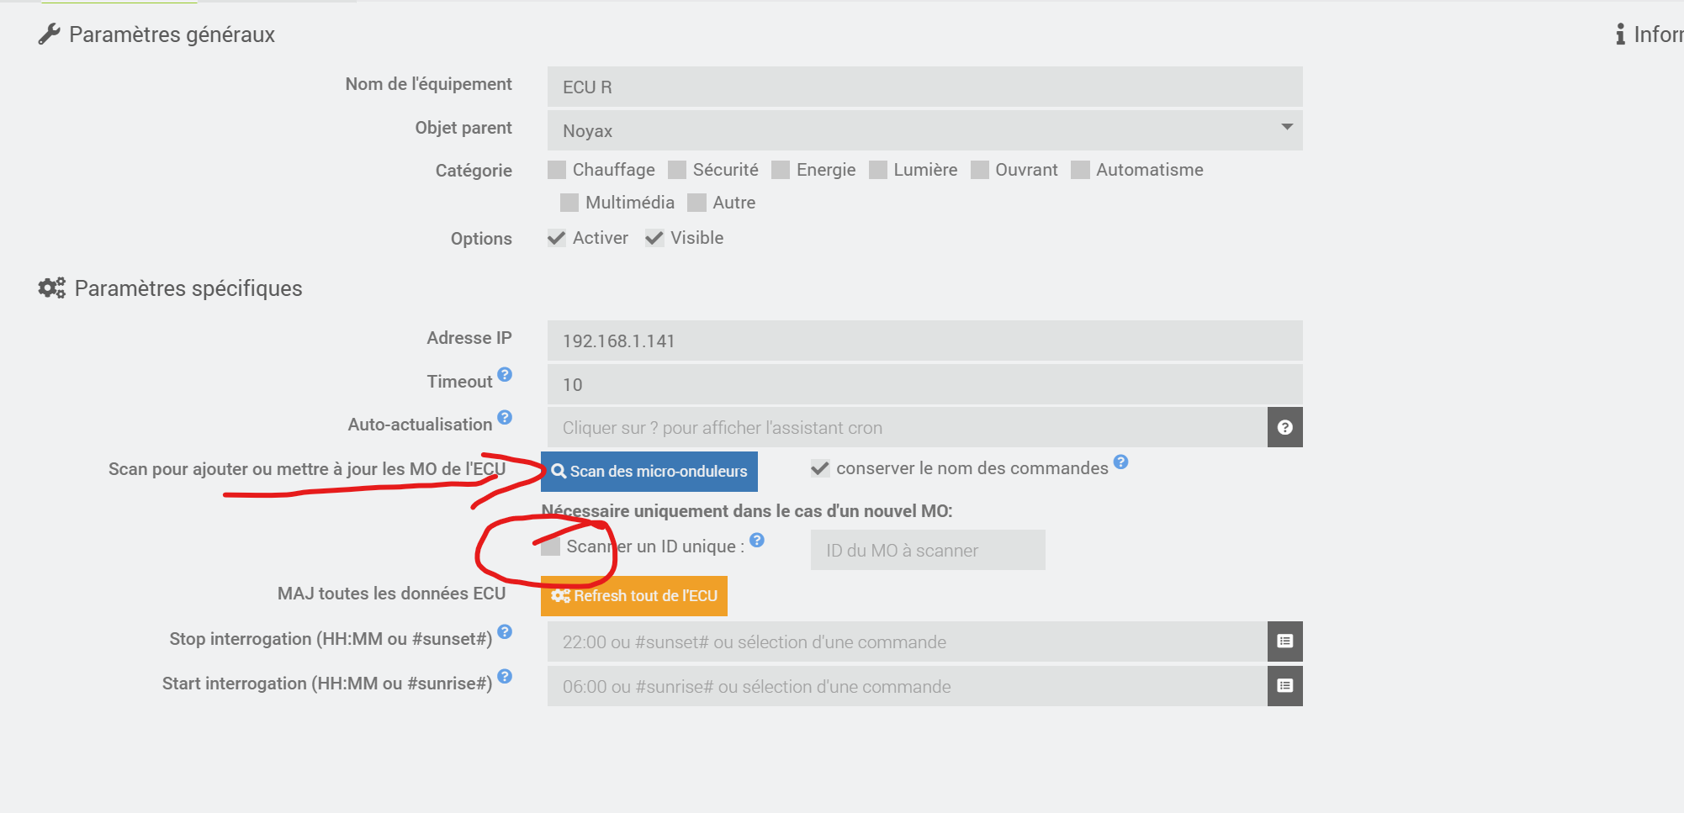Screen dimensions: 1684x813
Task: Click the gears icon beside Paramètres spécifiques
Action: [x=51, y=288]
